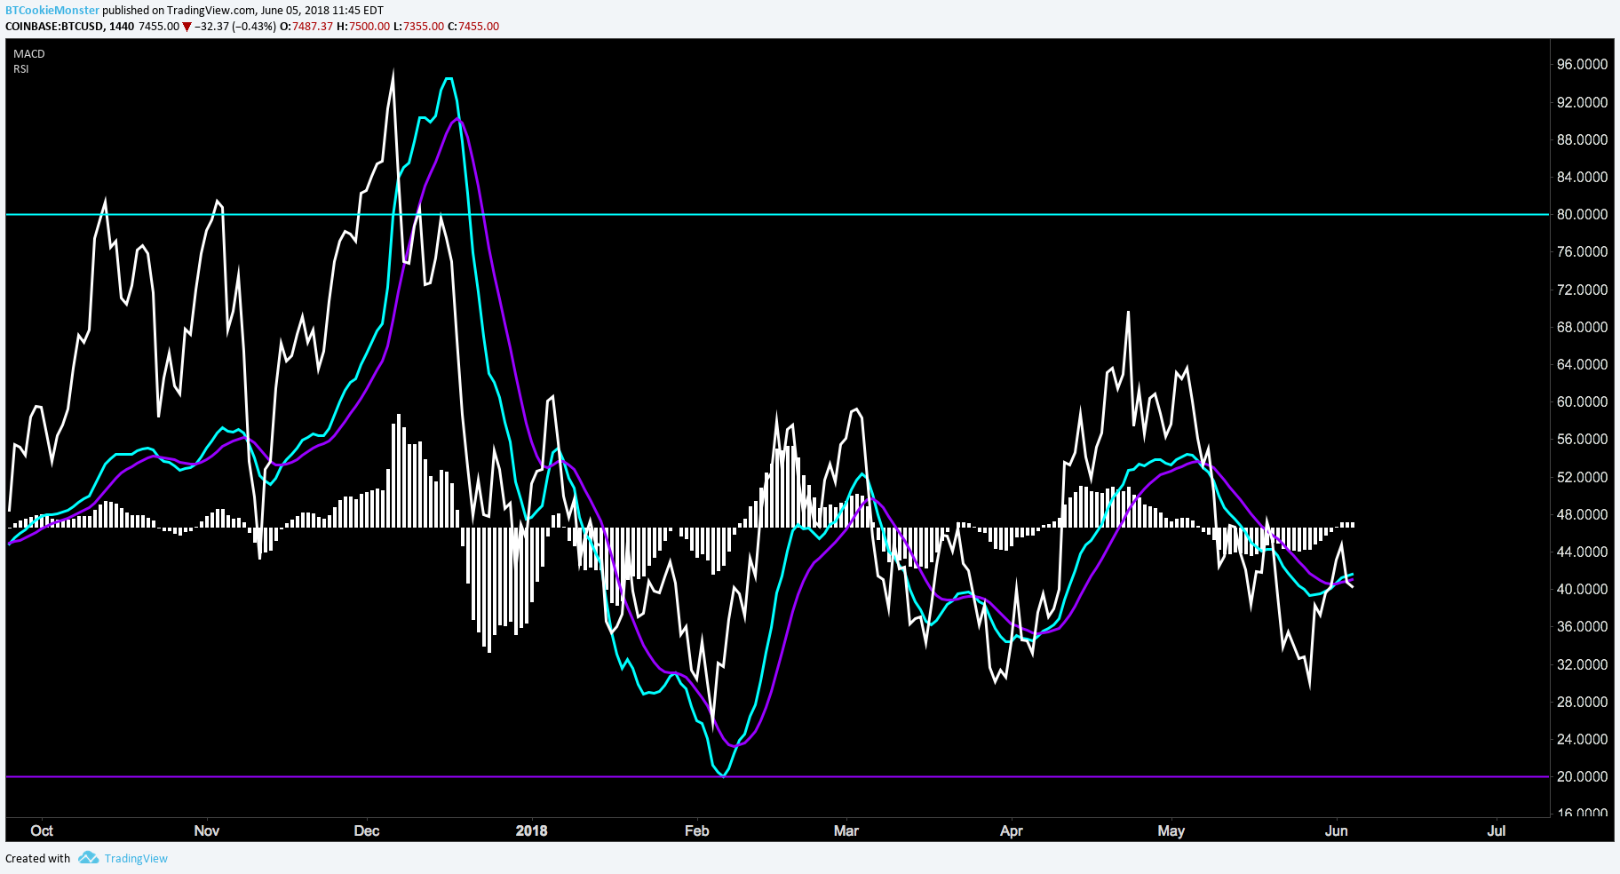Image resolution: width=1620 pixels, height=874 pixels.
Task: Click the 40.0000 price axis label
Action: click(x=1583, y=589)
